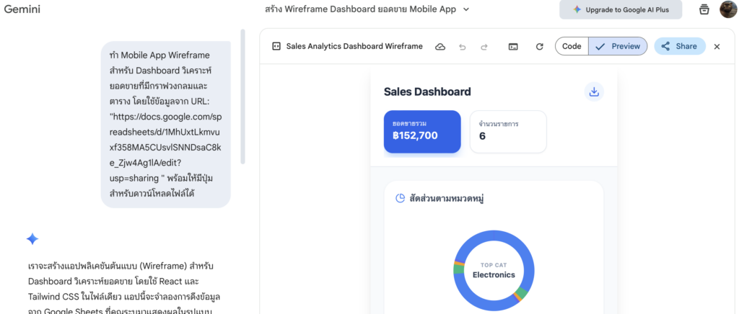Screen dimensions: 739x314
Task: Click the สัดส่วนตามหมวดหมู่ section heading
Action: point(447,198)
